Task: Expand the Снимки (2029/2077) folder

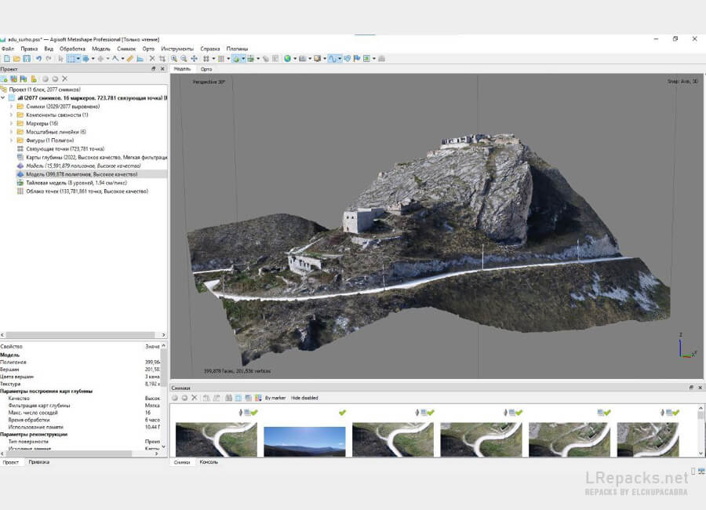Action: 11,107
